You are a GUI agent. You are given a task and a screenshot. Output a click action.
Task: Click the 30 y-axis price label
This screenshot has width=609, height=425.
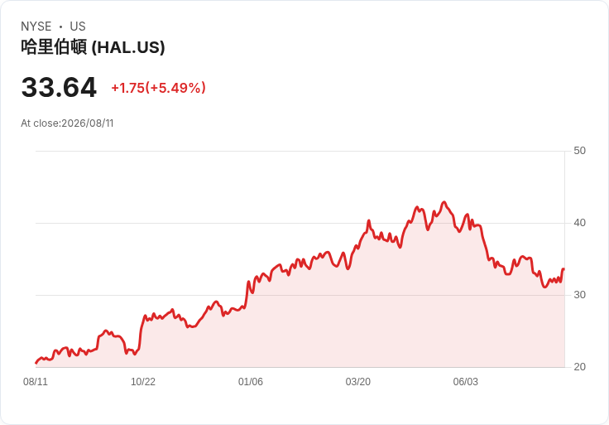pos(579,295)
